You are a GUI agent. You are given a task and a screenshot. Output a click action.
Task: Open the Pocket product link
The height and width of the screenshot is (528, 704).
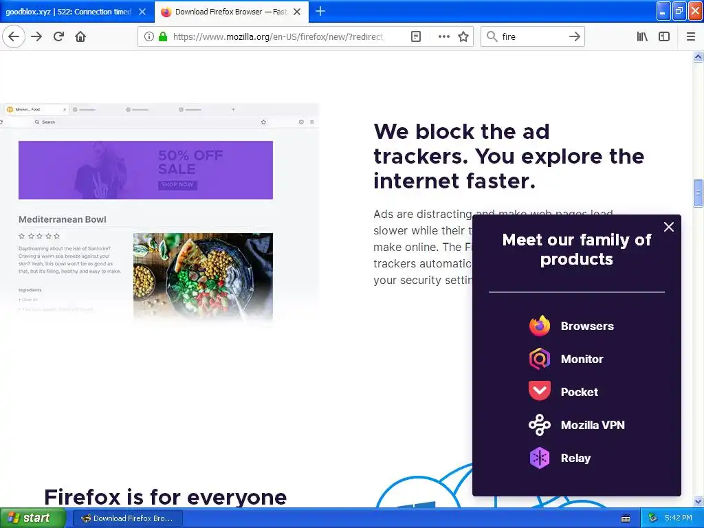click(579, 392)
